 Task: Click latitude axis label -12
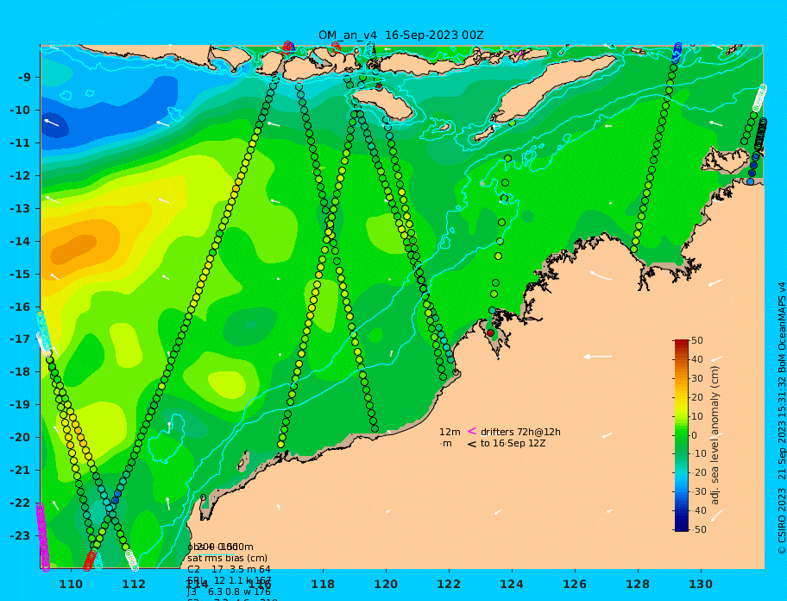click(x=20, y=176)
